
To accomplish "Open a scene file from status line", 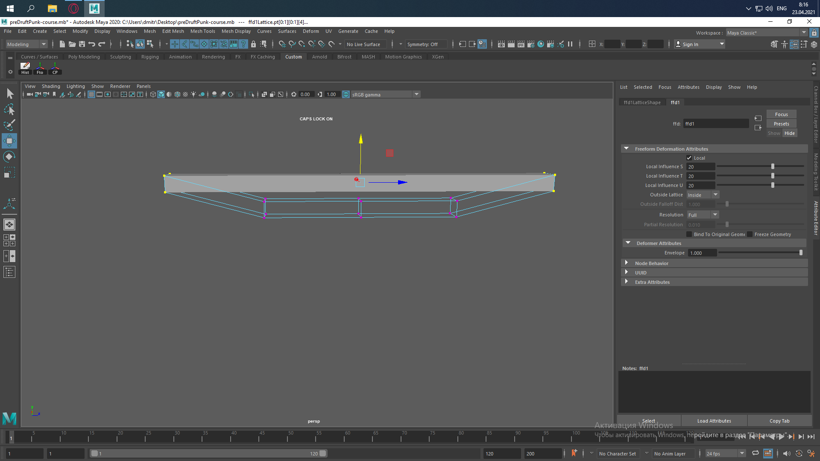I will click(x=72, y=44).
